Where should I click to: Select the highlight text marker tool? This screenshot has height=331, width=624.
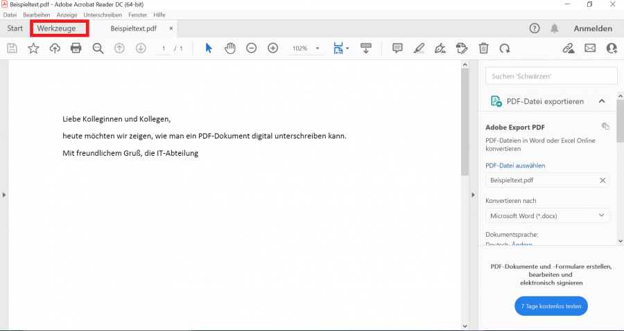click(419, 48)
